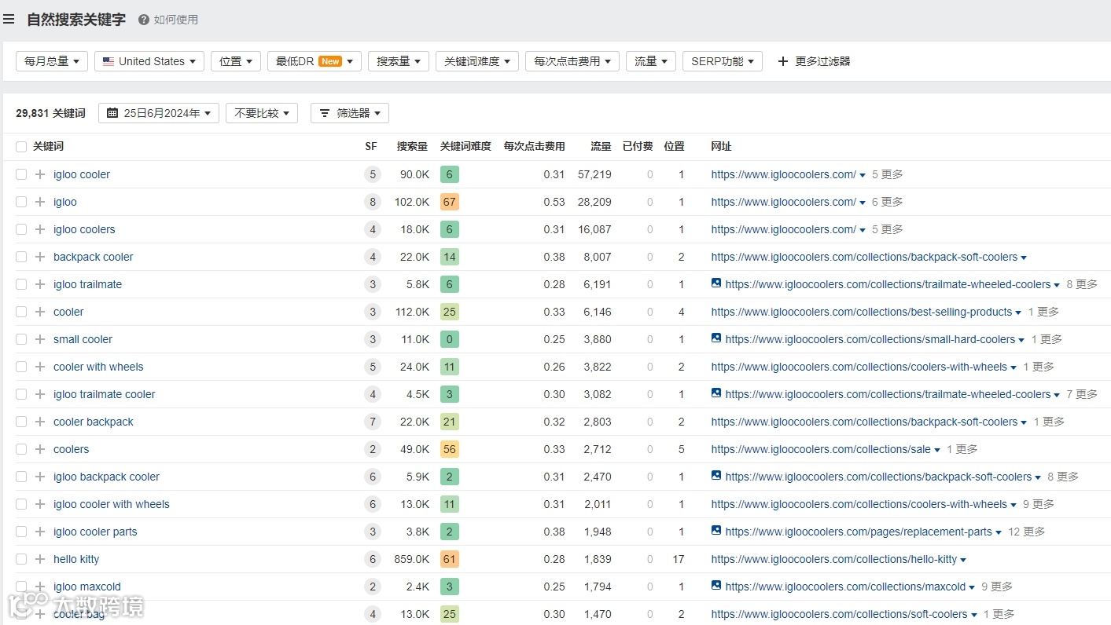Open the backpack-soft-coolers URL for backpack cooler

click(864, 257)
